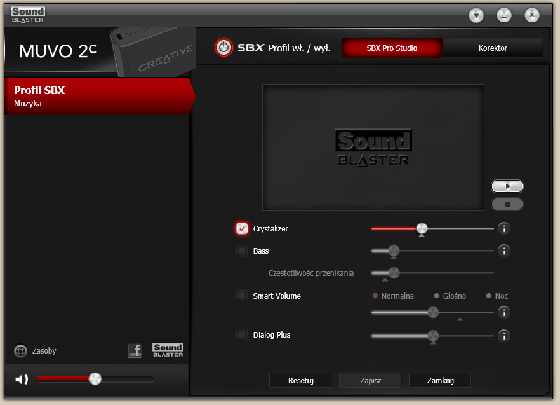Play the demo audio clip

coord(507,186)
